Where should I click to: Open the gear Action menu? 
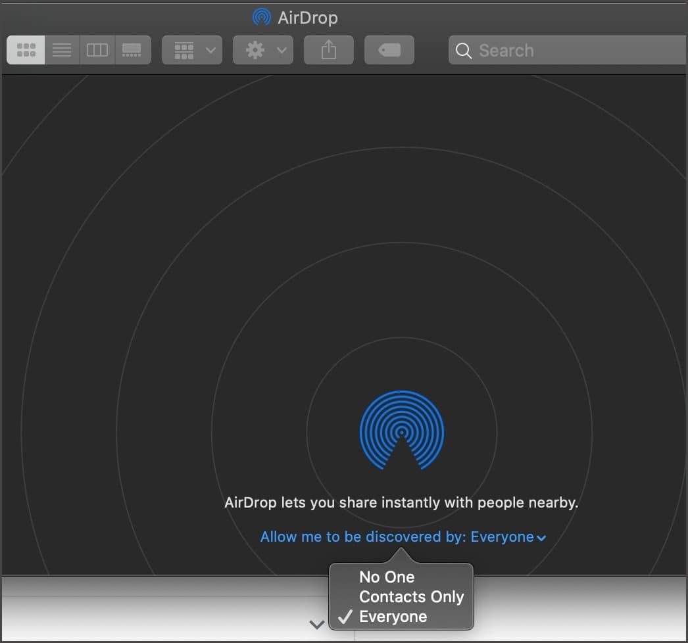point(263,50)
